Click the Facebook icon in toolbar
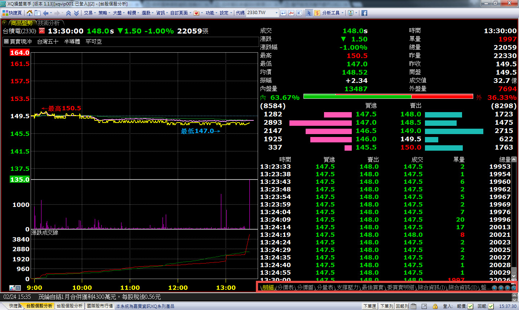 [364, 13]
